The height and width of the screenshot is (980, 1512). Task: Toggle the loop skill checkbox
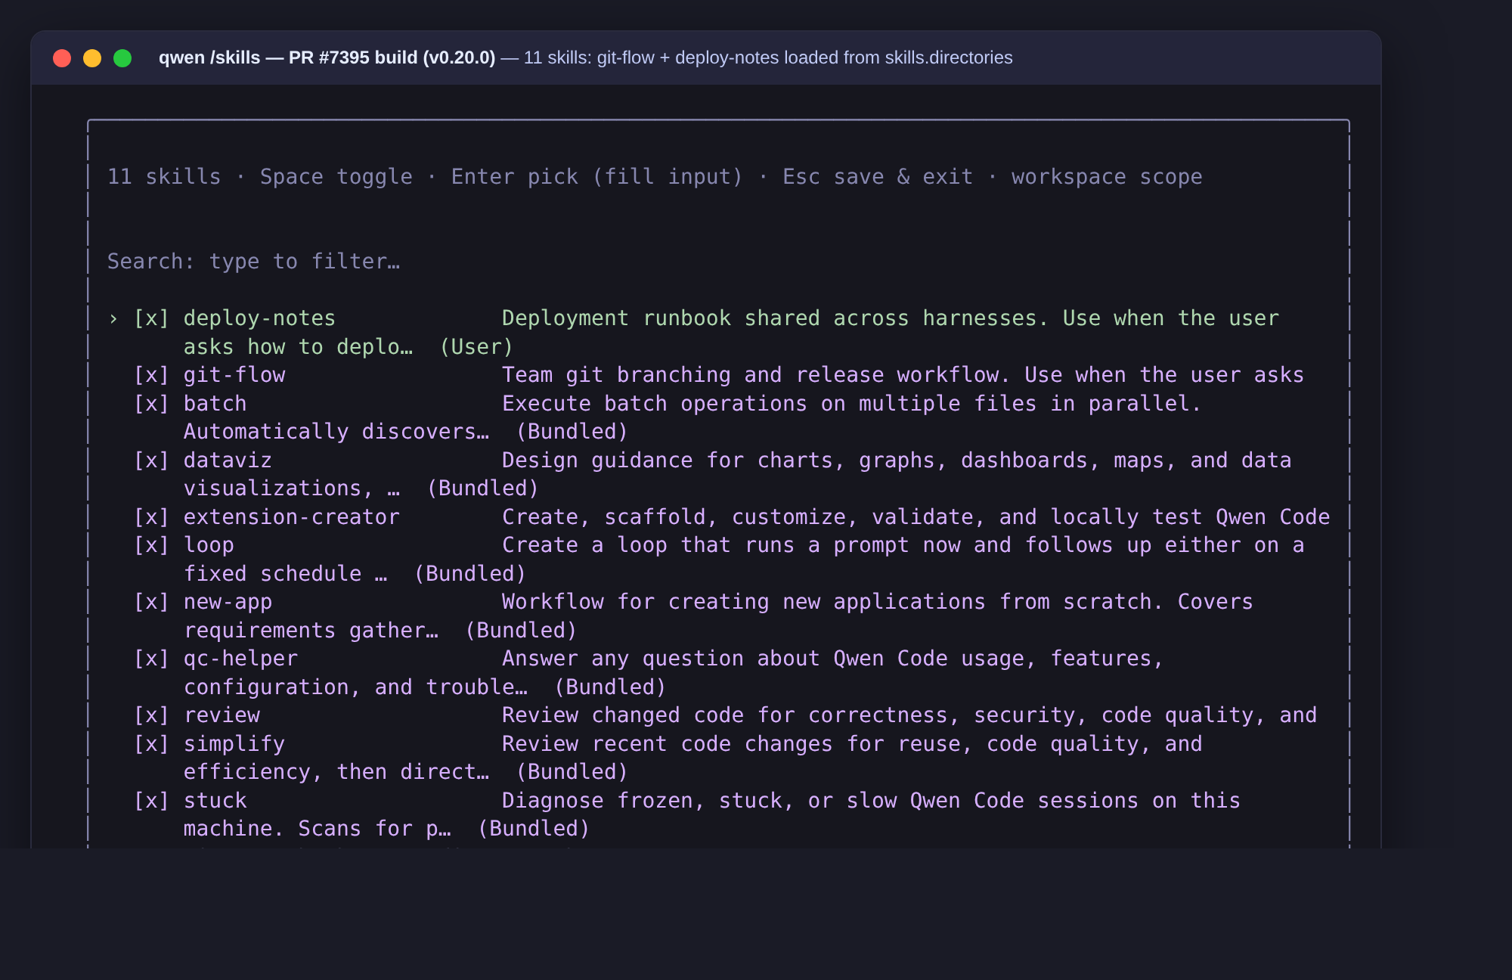tap(151, 545)
